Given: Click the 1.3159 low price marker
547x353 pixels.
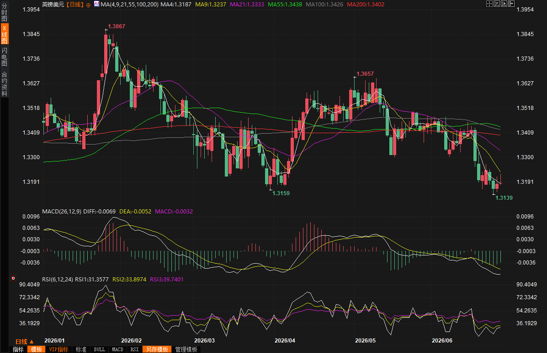Looking at the screenshot, I should pos(281,193).
